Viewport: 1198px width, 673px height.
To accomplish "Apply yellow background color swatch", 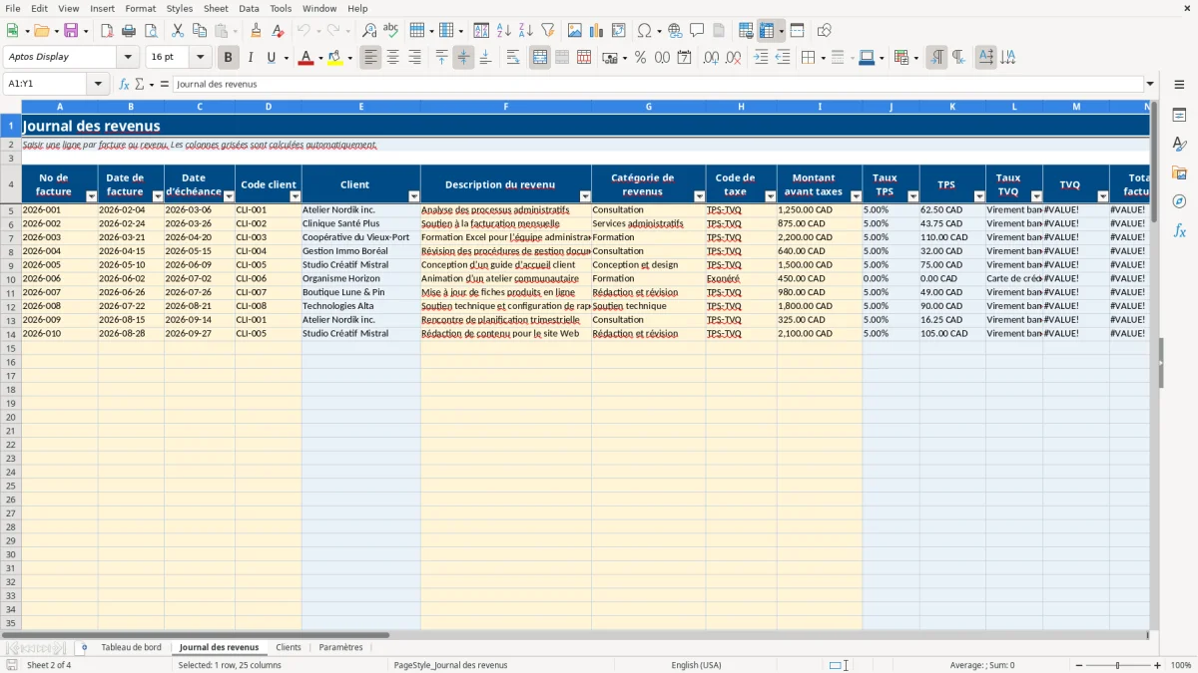I will coord(335,58).
